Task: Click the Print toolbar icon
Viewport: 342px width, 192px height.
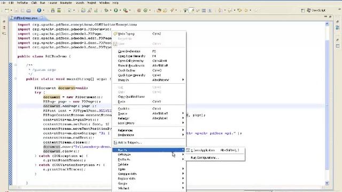Action: coord(28,10)
